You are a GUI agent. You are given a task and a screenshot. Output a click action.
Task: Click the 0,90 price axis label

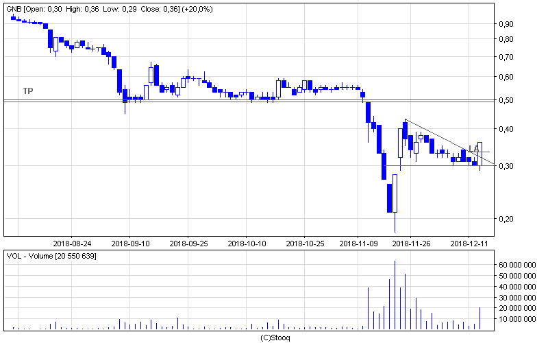506,24
